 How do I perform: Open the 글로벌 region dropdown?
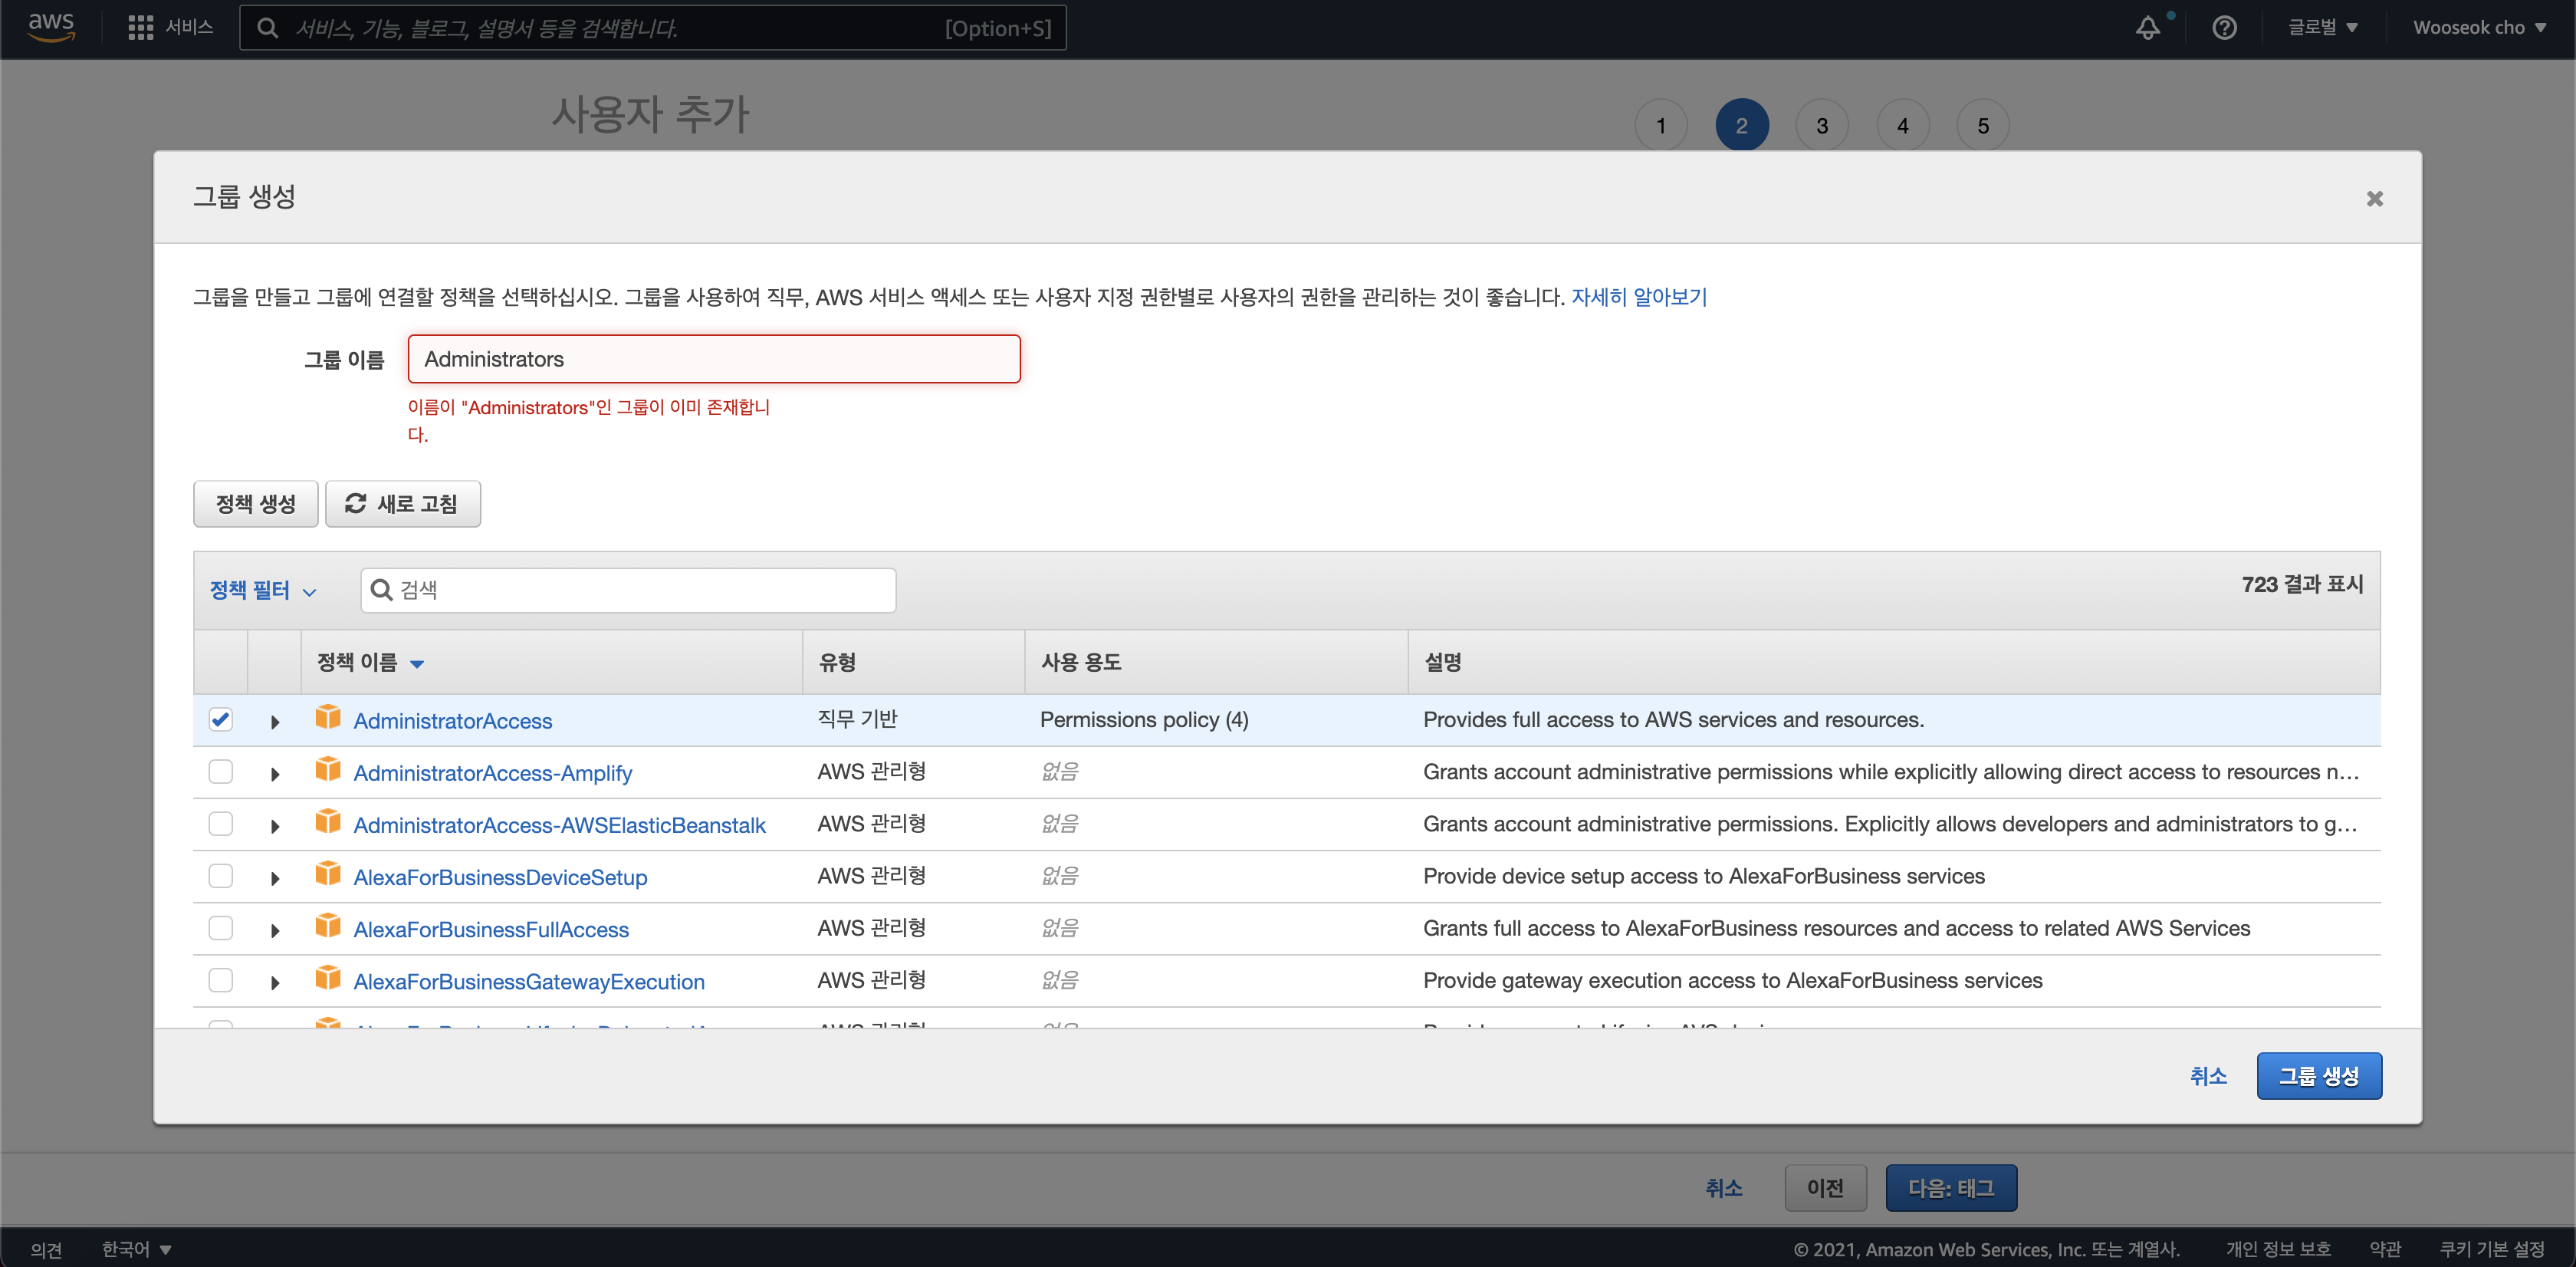[2322, 28]
